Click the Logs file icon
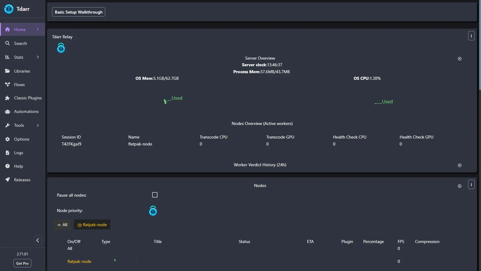Screen dimensions: 481x271 (8, 153)
